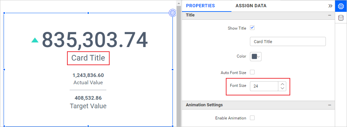This screenshot has width=347, height=127.
Task: Collapse the Title section
Action: (330, 15)
